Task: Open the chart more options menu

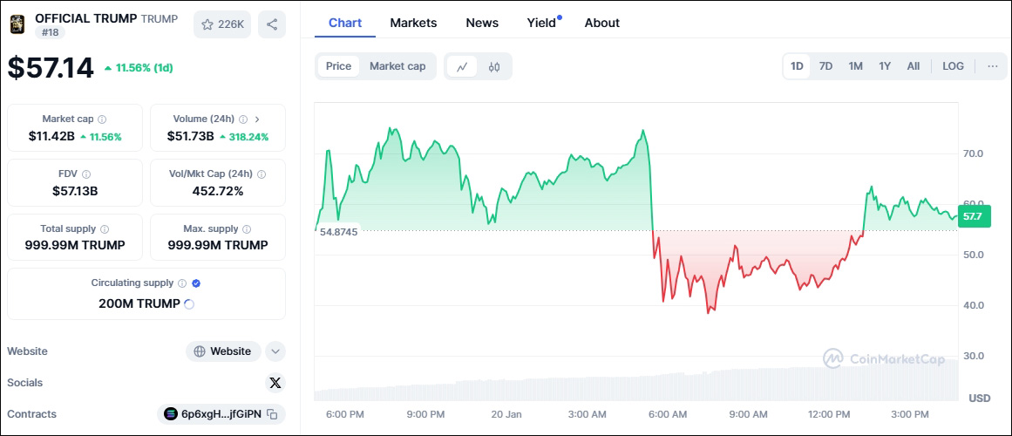Action: (993, 66)
